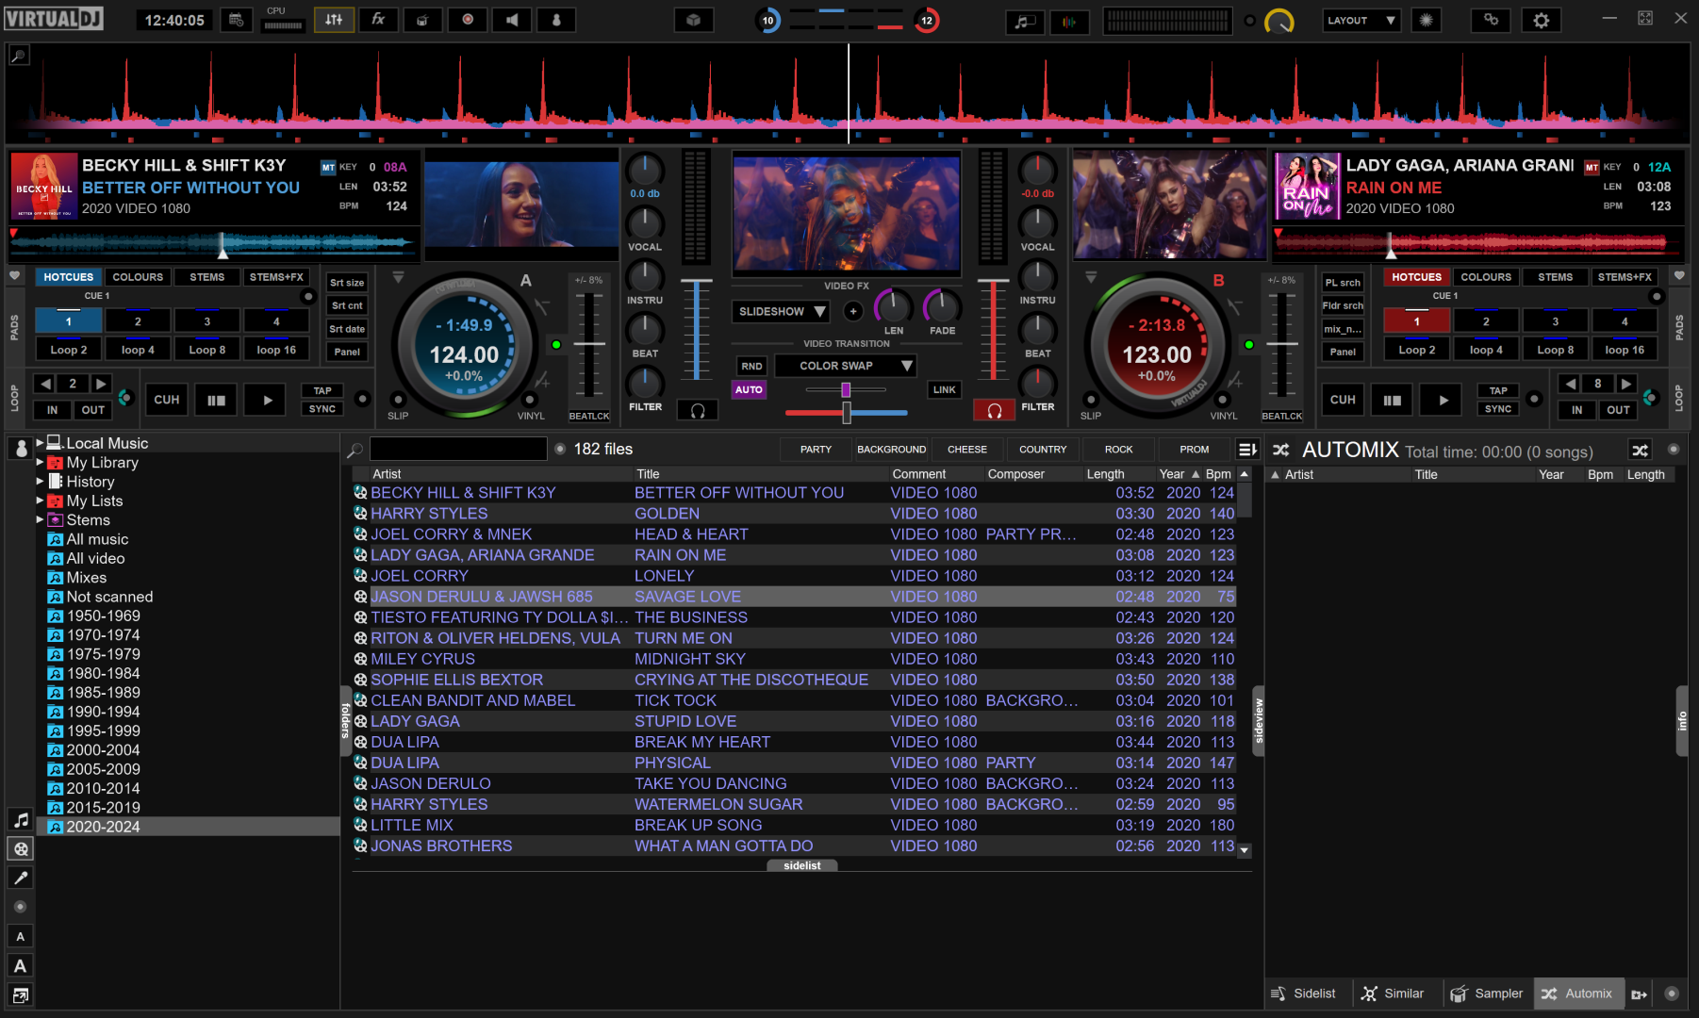Switch deck A pads to STEMS tab
The image size is (1699, 1018).
pyautogui.click(x=206, y=277)
